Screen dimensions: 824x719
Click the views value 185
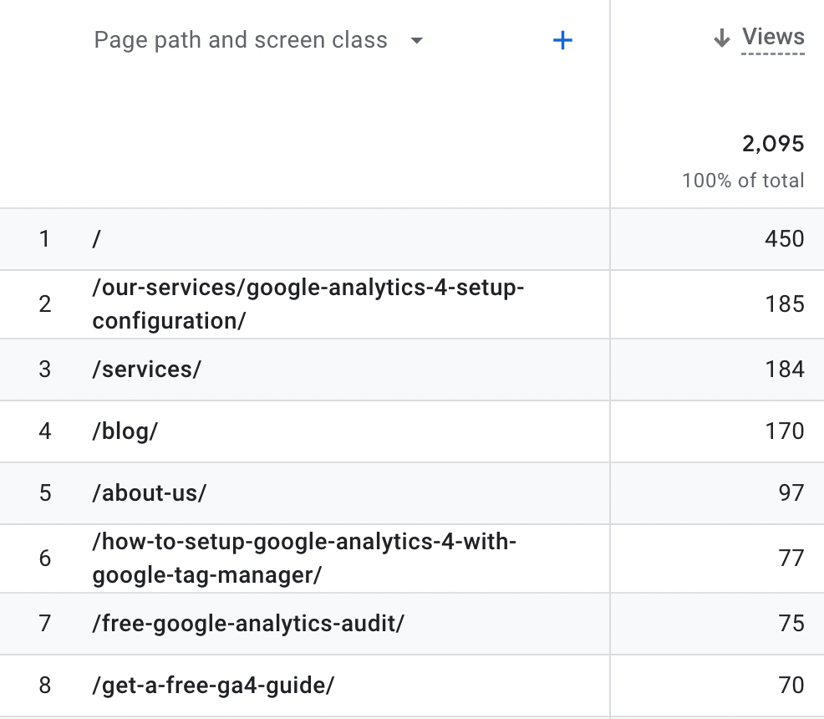pyautogui.click(x=785, y=304)
